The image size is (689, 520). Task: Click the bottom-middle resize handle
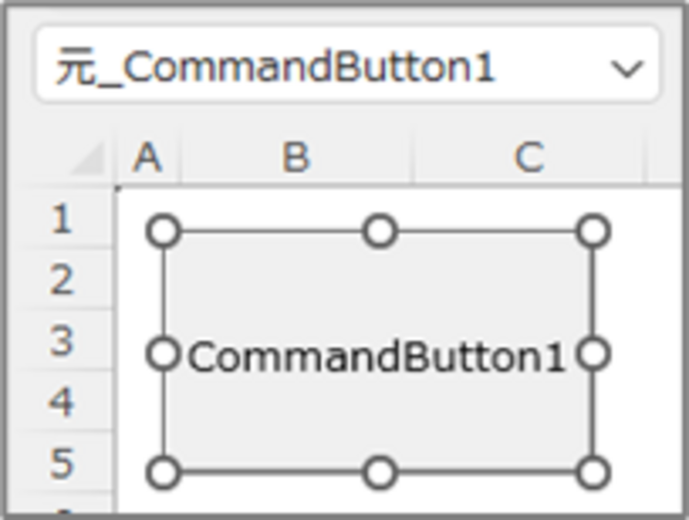(379, 473)
